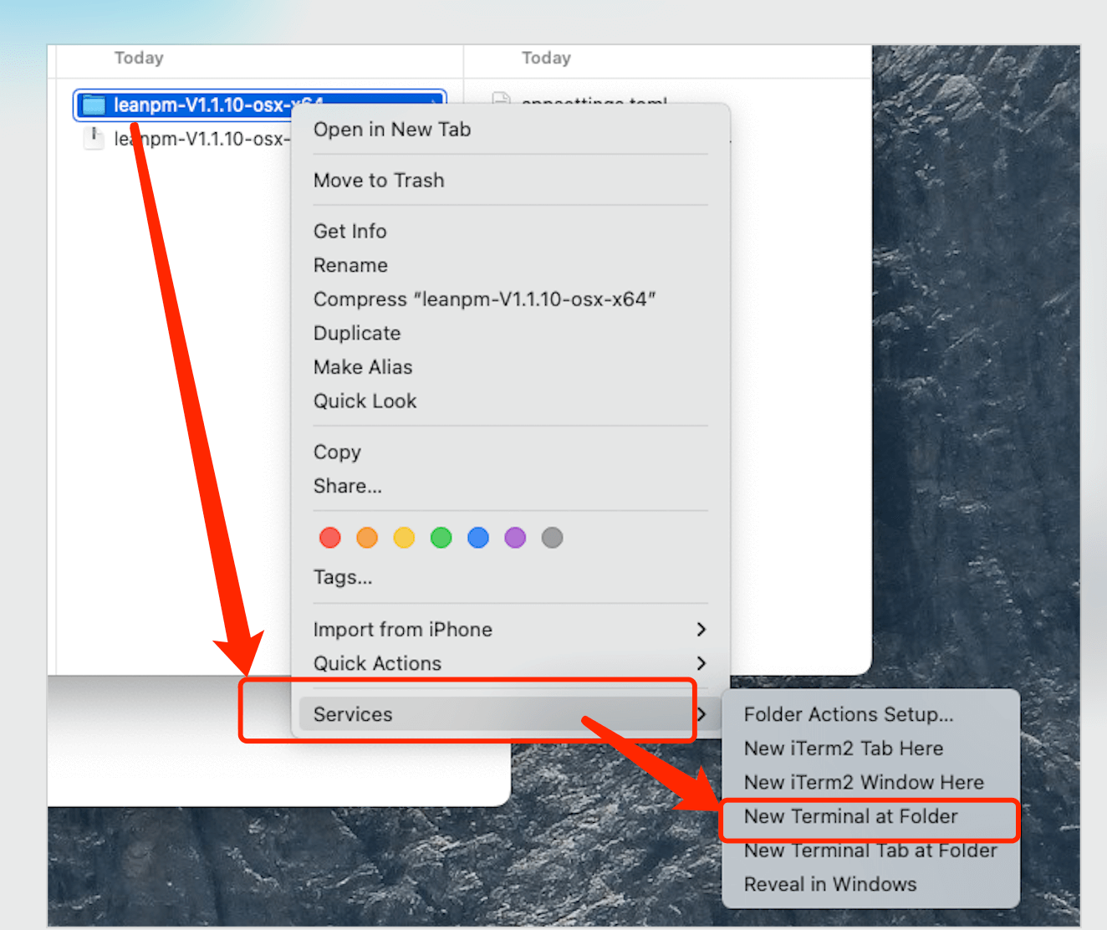The image size is (1107, 930).
Task: Open New iTerm2 Window Here
Action: tap(864, 783)
